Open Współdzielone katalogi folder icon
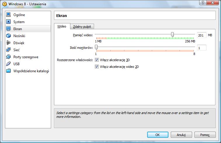The width and height of the screenshot is (221, 143). (x=8, y=71)
